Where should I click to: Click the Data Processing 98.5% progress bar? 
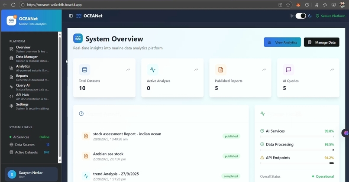tap(297, 150)
